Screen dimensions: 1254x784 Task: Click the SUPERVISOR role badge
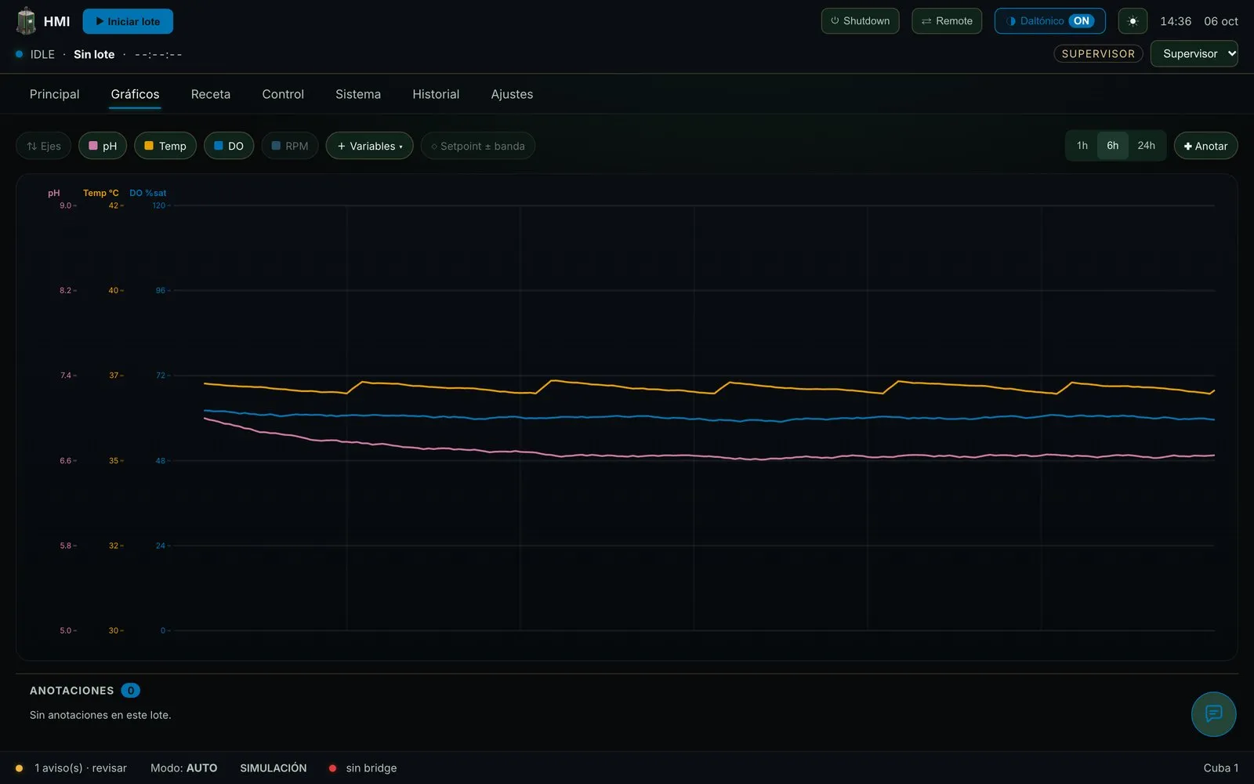[x=1098, y=54]
